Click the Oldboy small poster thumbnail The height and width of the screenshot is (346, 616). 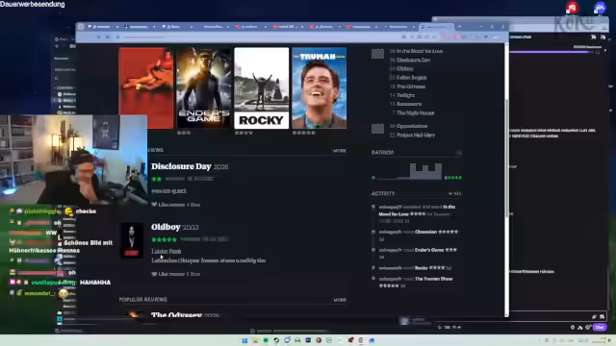(x=132, y=240)
